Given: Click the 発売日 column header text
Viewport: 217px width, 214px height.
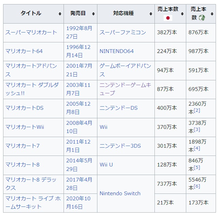Looking at the screenshot, I should 78,13.
